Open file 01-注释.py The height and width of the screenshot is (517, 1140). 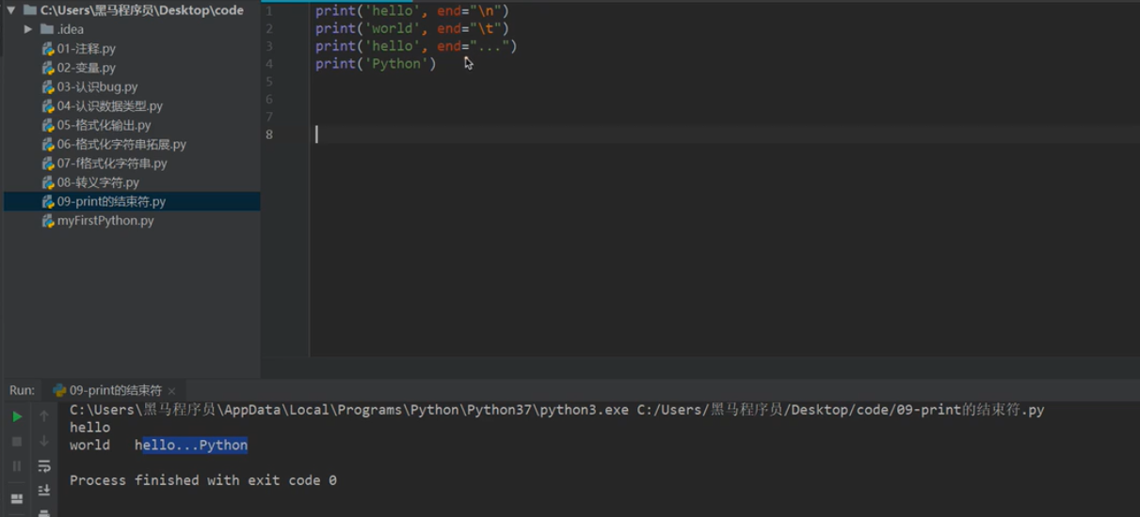tap(86, 49)
